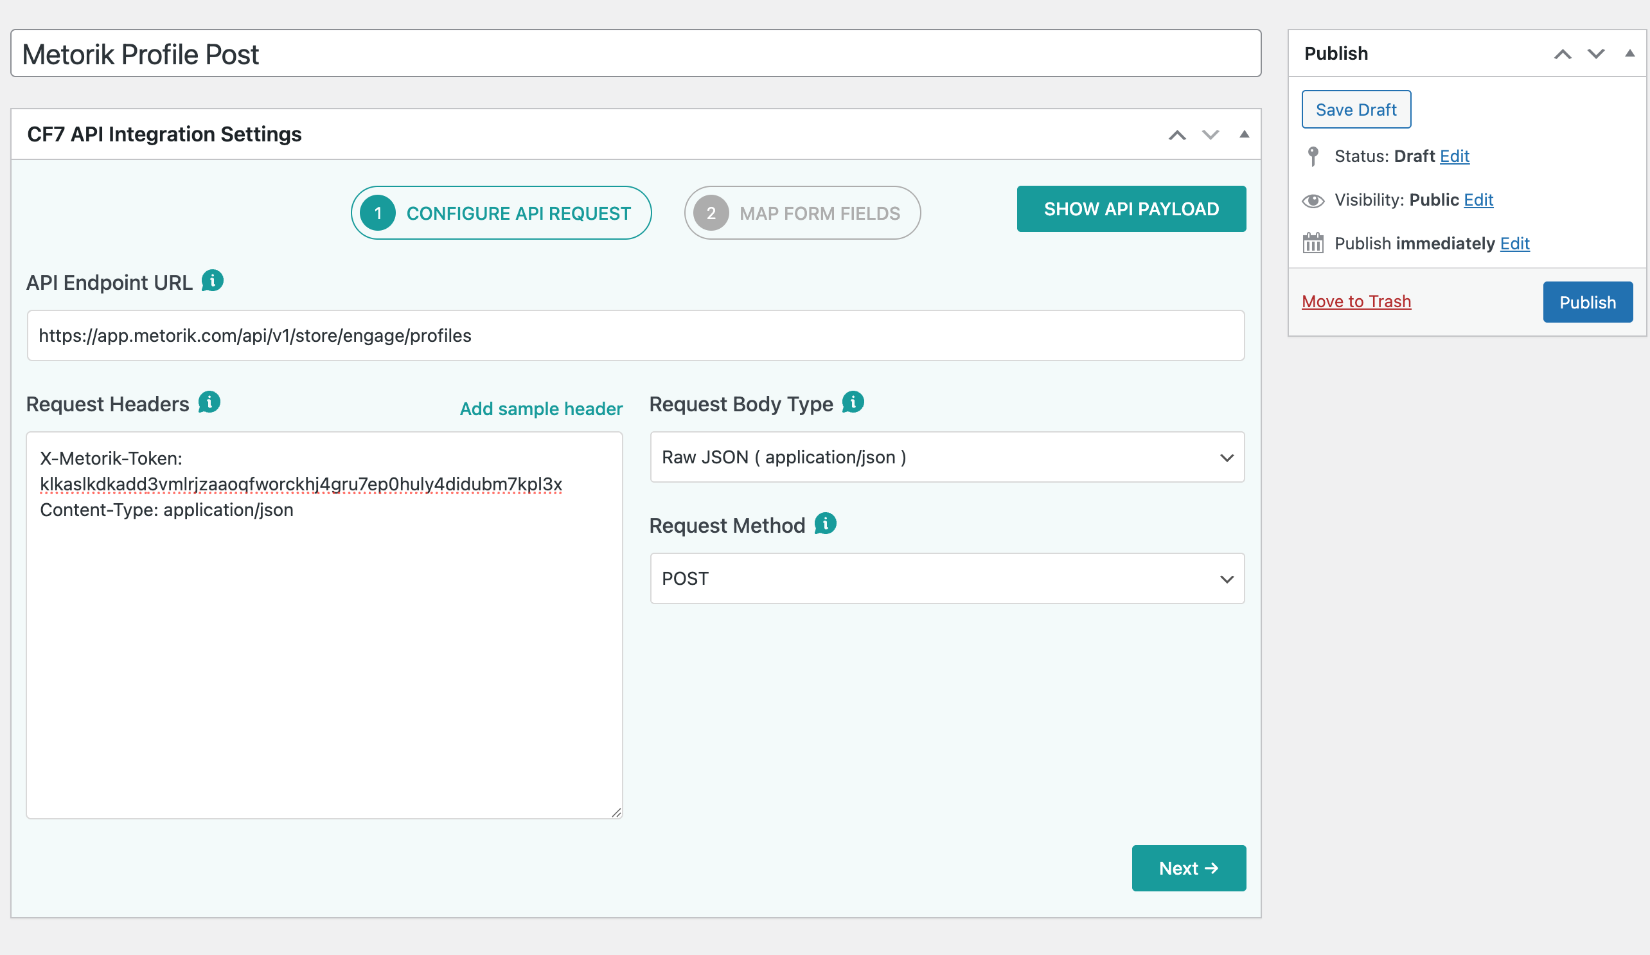Click info icon next to Request Headers
Image resolution: width=1650 pixels, height=955 pixels.
(209, 402)
